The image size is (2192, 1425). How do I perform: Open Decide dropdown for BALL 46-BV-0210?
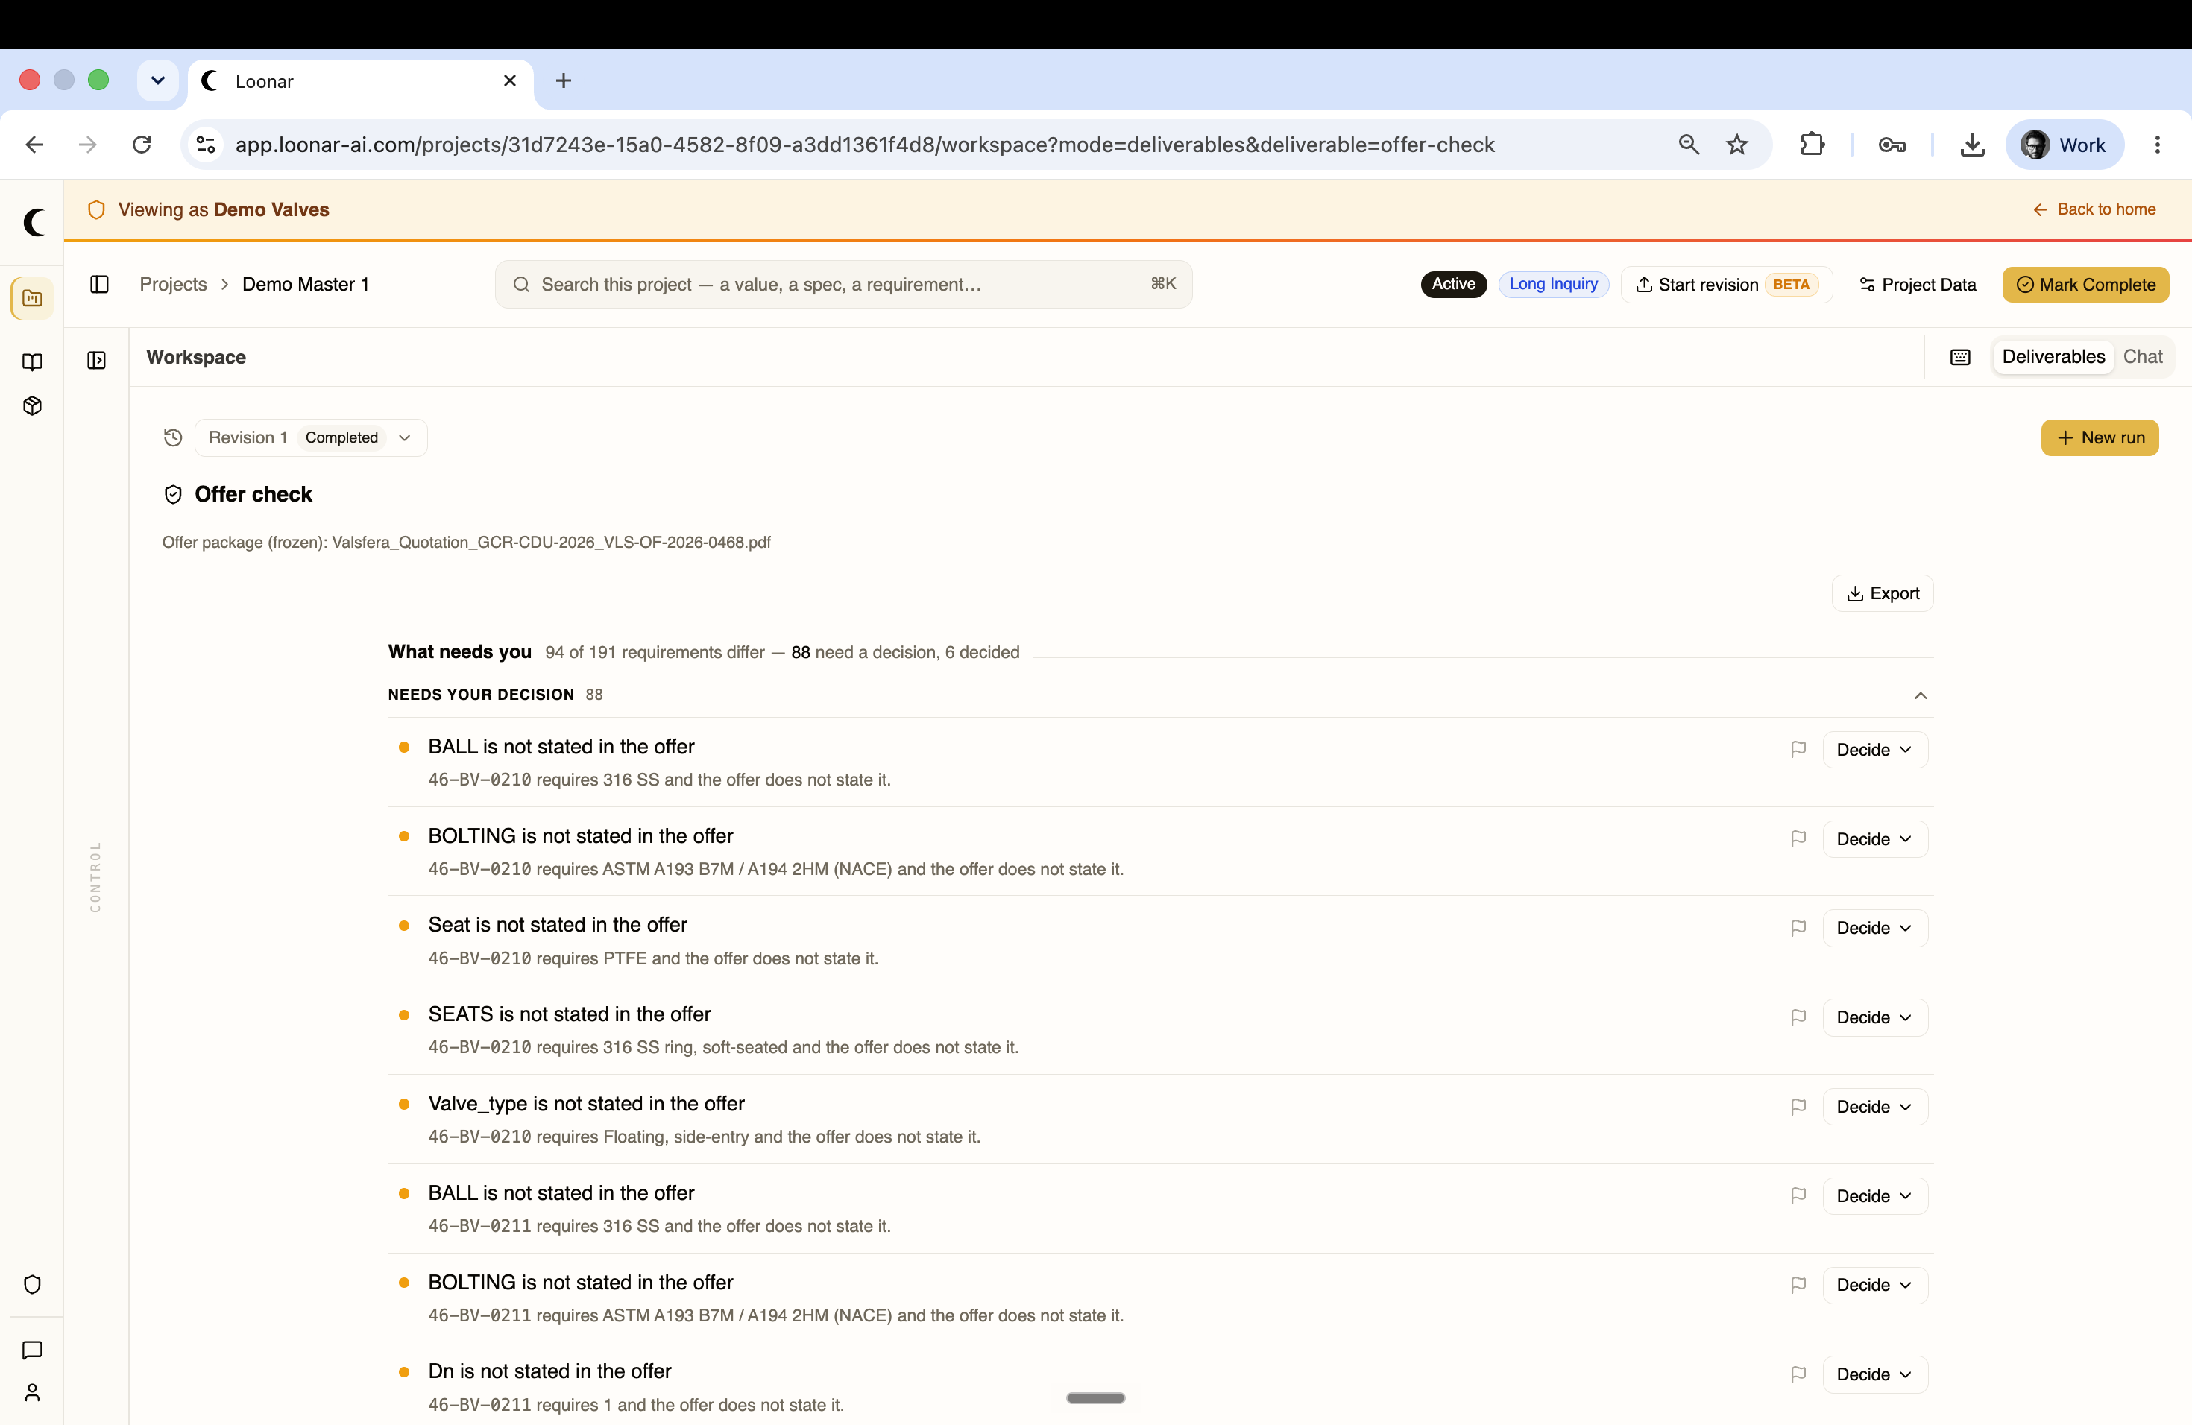(1874, 749)
